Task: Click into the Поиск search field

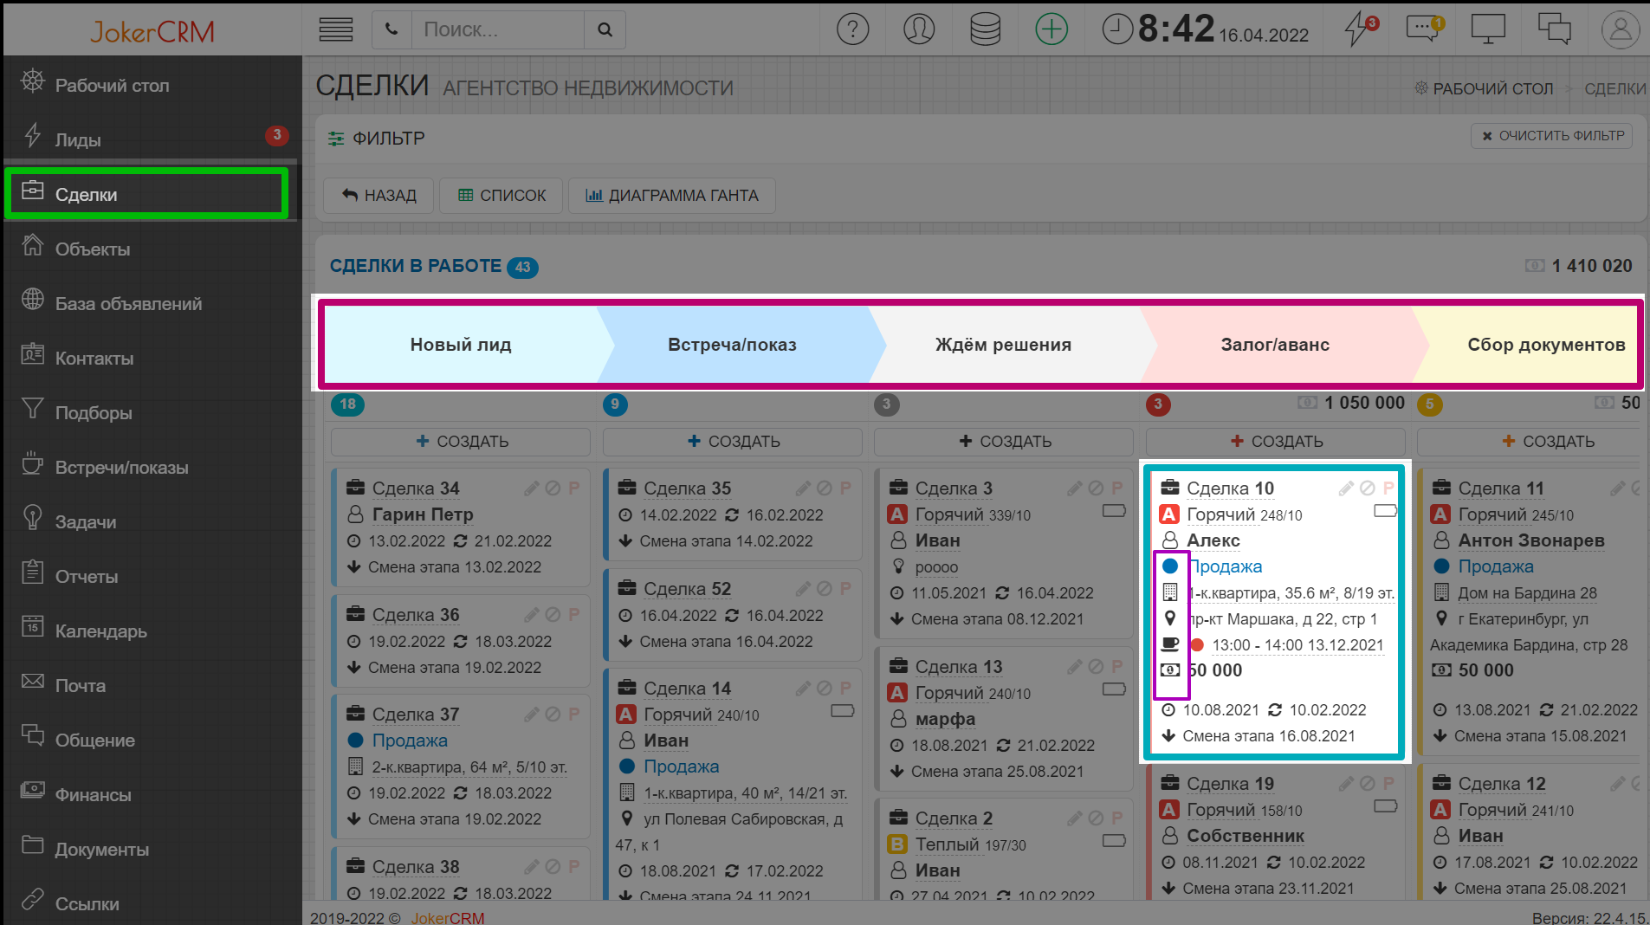Action: [x=498, y=29]
